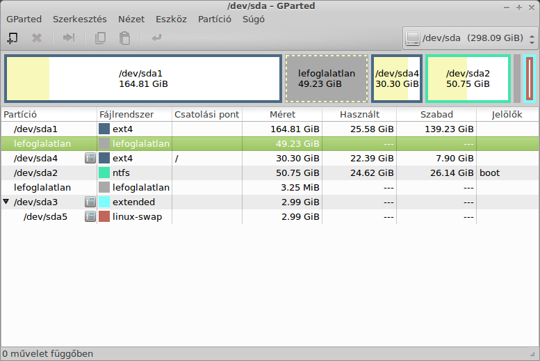Select /dev/sda2 block in the disk map
540x361 pixels.
[468, 79]
